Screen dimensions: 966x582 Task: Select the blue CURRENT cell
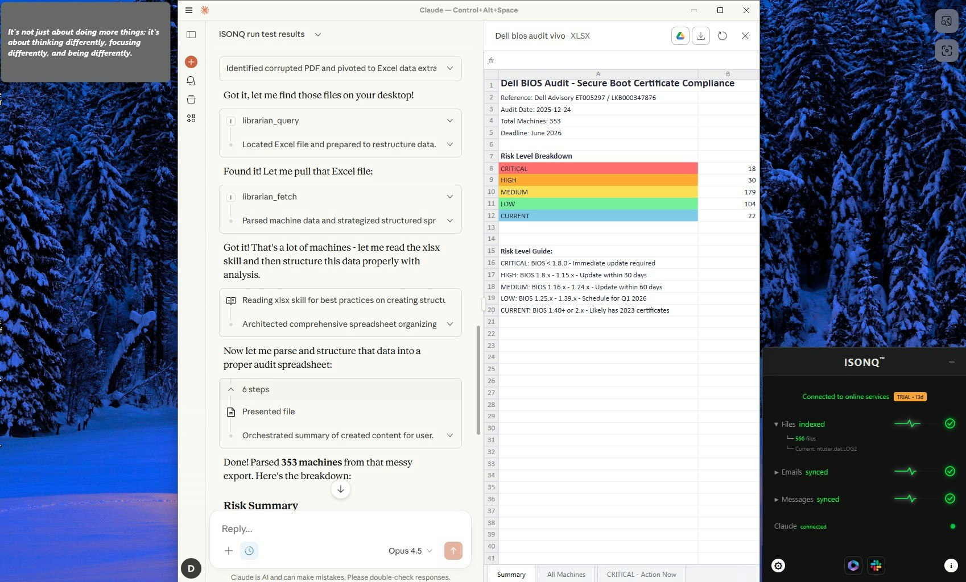point(598,216)
